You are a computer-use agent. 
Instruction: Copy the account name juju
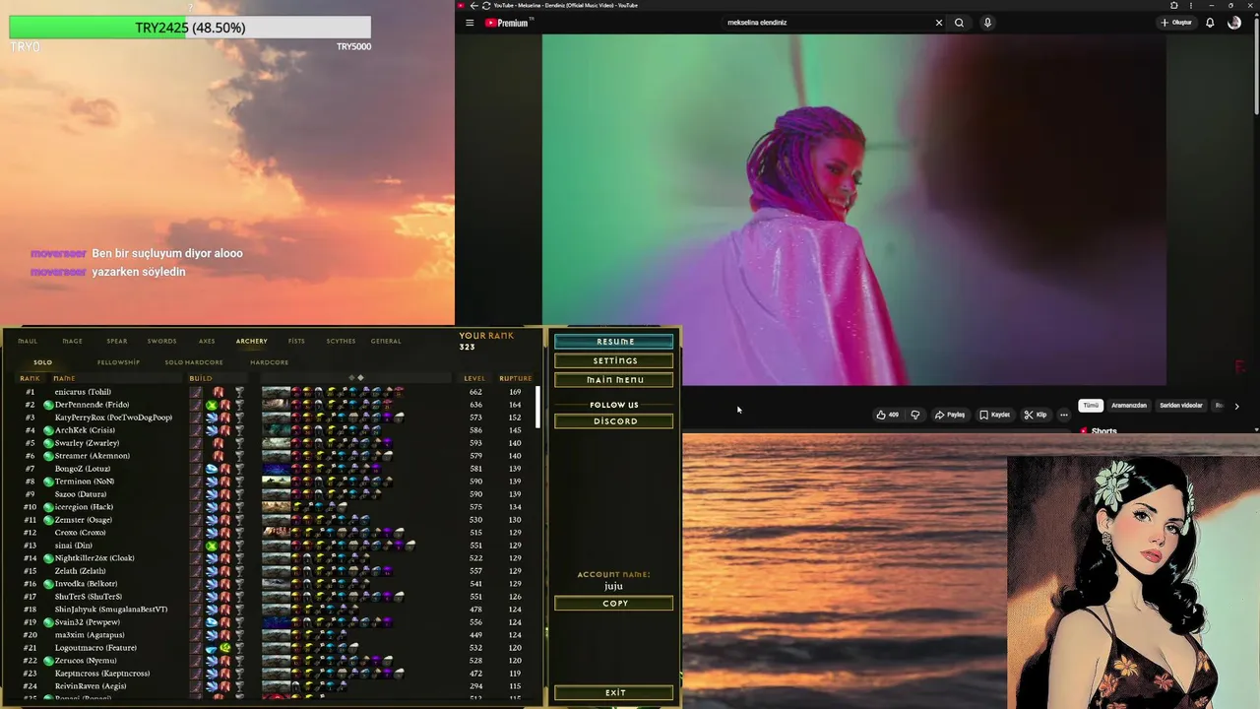(x=614, y=604)
